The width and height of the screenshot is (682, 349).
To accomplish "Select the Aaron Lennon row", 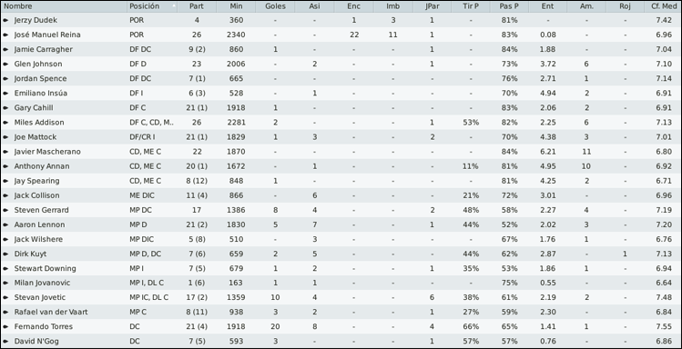I will pyautogui.click(x=341, y=224).
